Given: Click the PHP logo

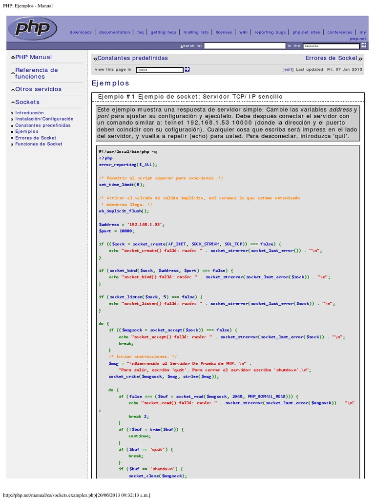Looking at the screenshot, I should (x=33, y=28).
